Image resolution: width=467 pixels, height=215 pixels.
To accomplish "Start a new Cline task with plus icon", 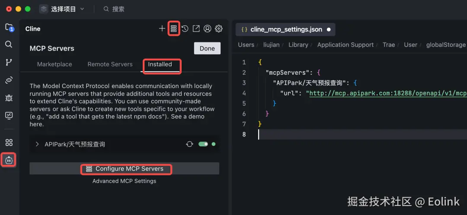I will (162, 28).
